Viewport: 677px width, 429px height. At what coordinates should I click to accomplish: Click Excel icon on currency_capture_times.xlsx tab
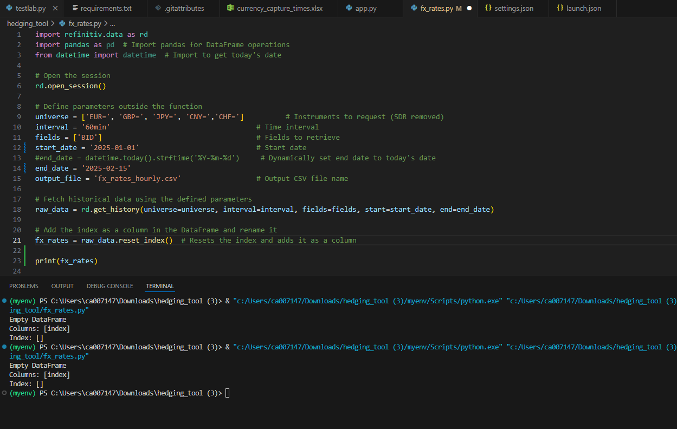point(230,8)
